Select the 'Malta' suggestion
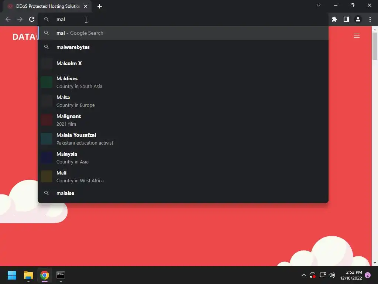The height and width of the screenshot is (284, 378). pyautogui.click(x=183, y=101)
